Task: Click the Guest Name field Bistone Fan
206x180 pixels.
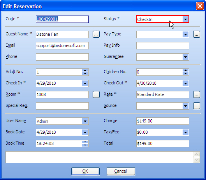Action: point(62,34)
